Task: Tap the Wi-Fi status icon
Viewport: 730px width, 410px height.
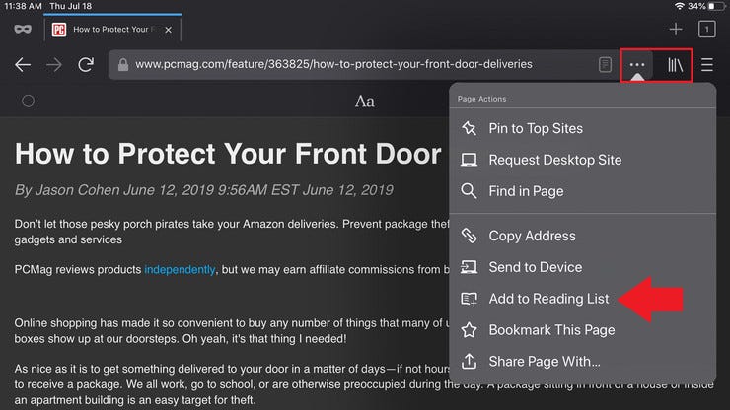Action: pyautogui.click(x=680, y=6)
